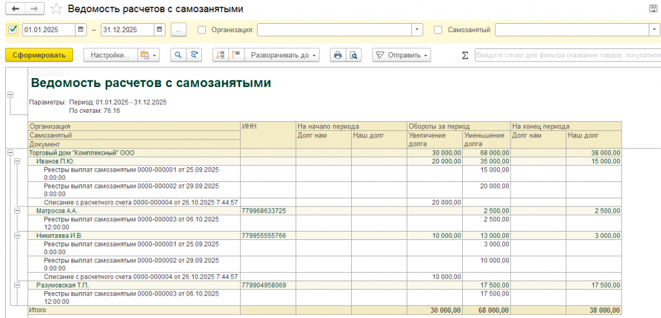Collapse the report header group
Image resolution: width=661 pixels, height=318 pixels.
(x=10, y=95)
